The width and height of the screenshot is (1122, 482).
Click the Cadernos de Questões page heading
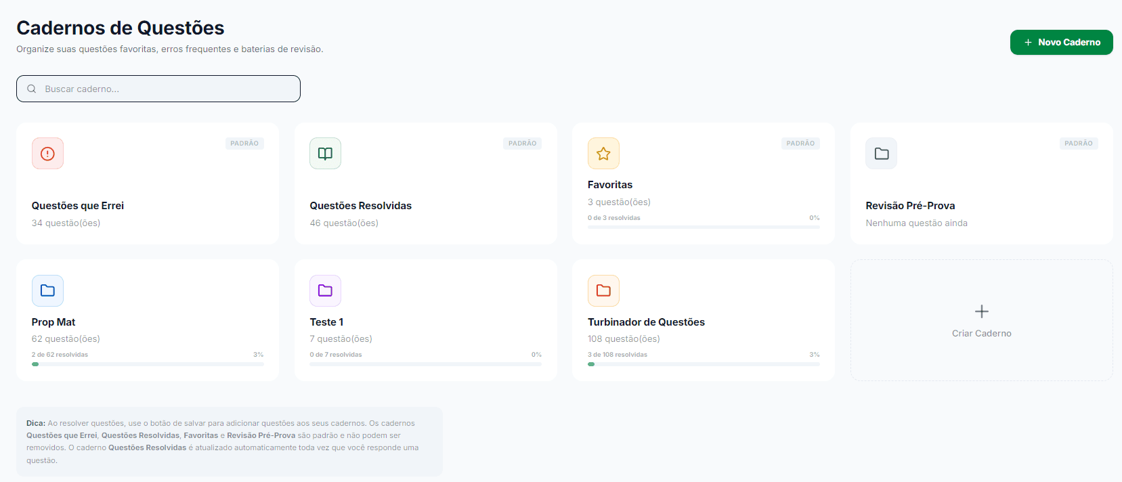(121, 28)
